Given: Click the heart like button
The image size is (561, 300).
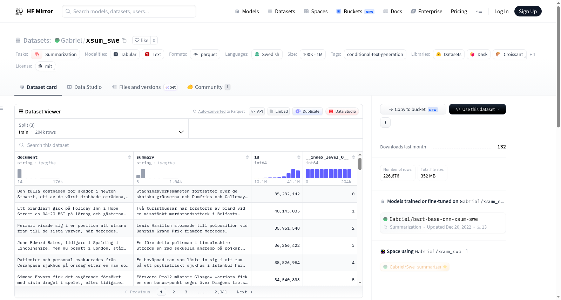Looking at the screenshot, I should coord(141,40).
